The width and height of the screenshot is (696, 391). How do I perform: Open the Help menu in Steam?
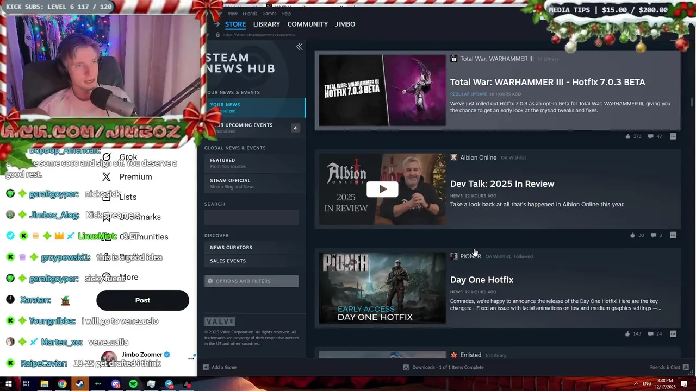[286, 14]
